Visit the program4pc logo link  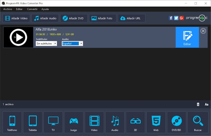(x=197, y=18)
